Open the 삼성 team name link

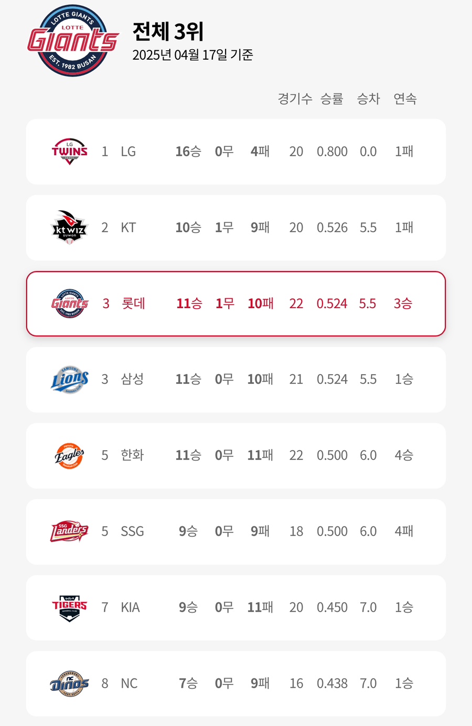tap(132, 380)
